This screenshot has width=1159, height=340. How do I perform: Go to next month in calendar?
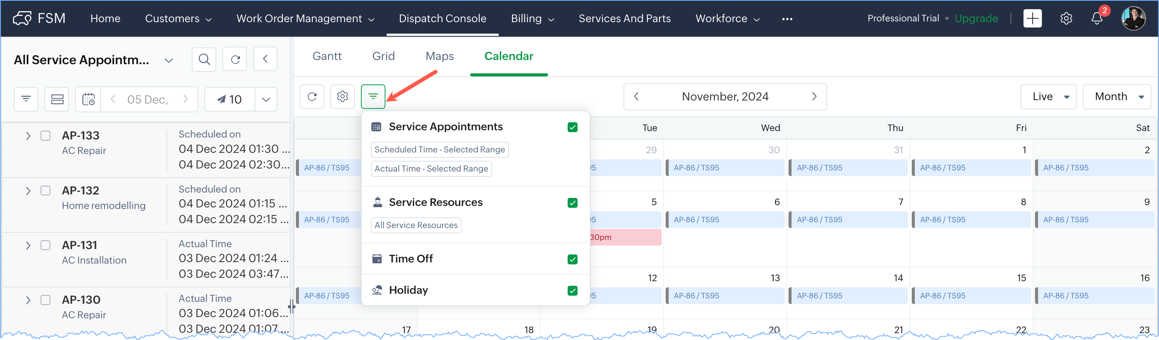814,97
